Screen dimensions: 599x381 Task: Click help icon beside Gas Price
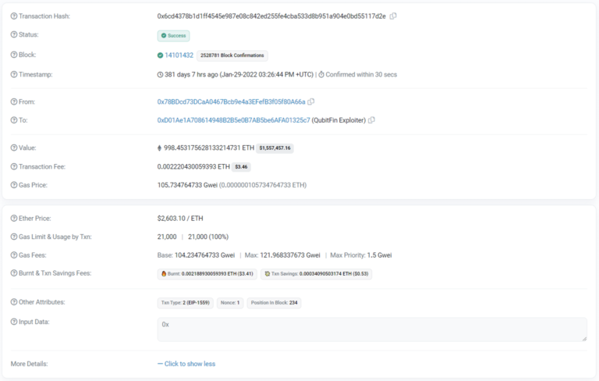pos(13,185)
